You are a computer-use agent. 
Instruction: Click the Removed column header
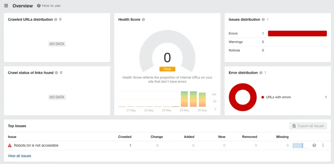(x=250, y=137)
